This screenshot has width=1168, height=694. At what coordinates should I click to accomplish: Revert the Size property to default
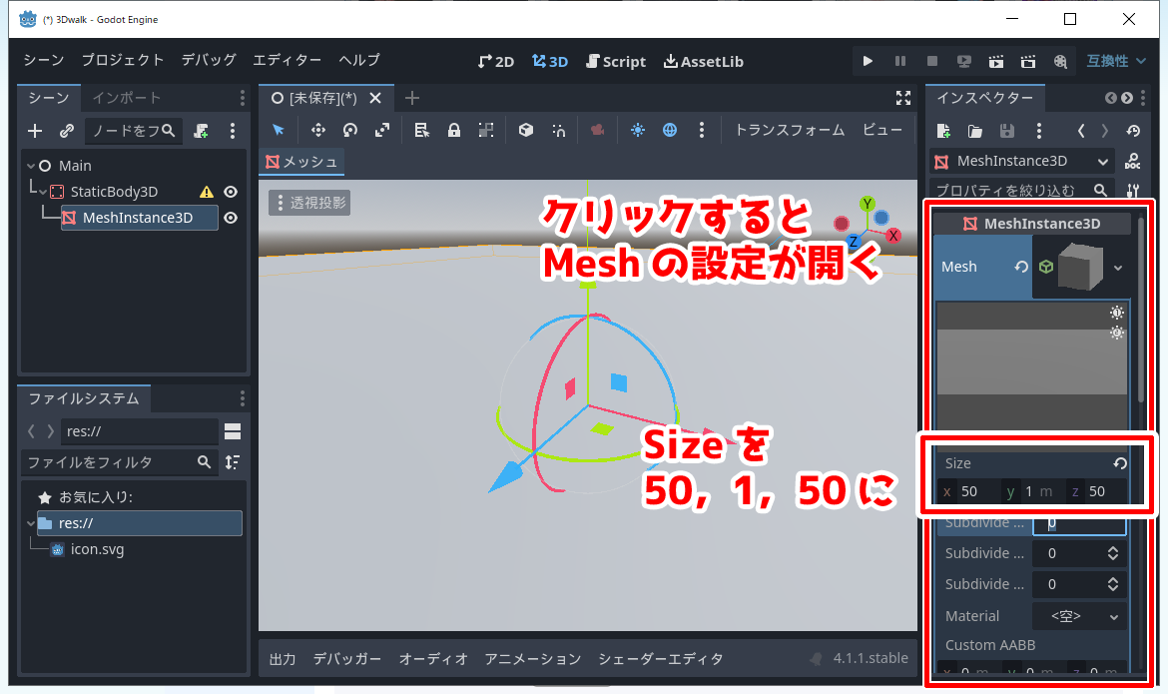pyautogui.click(x=1119, y=463)
